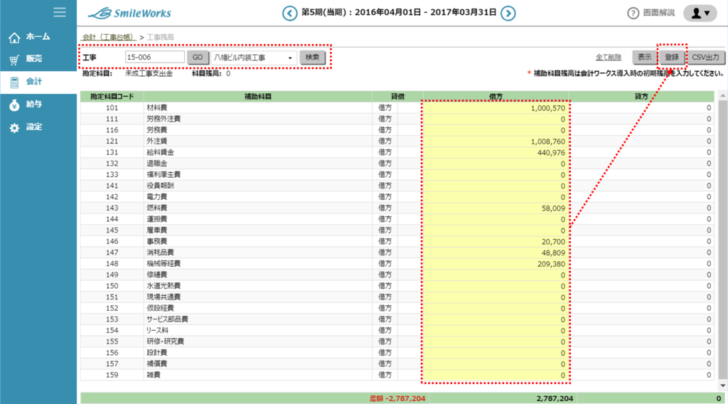This screenshot has height=404, width=728.
Task: Click the hamburger menu icon in sidebar
Action: tap(60, 12)
